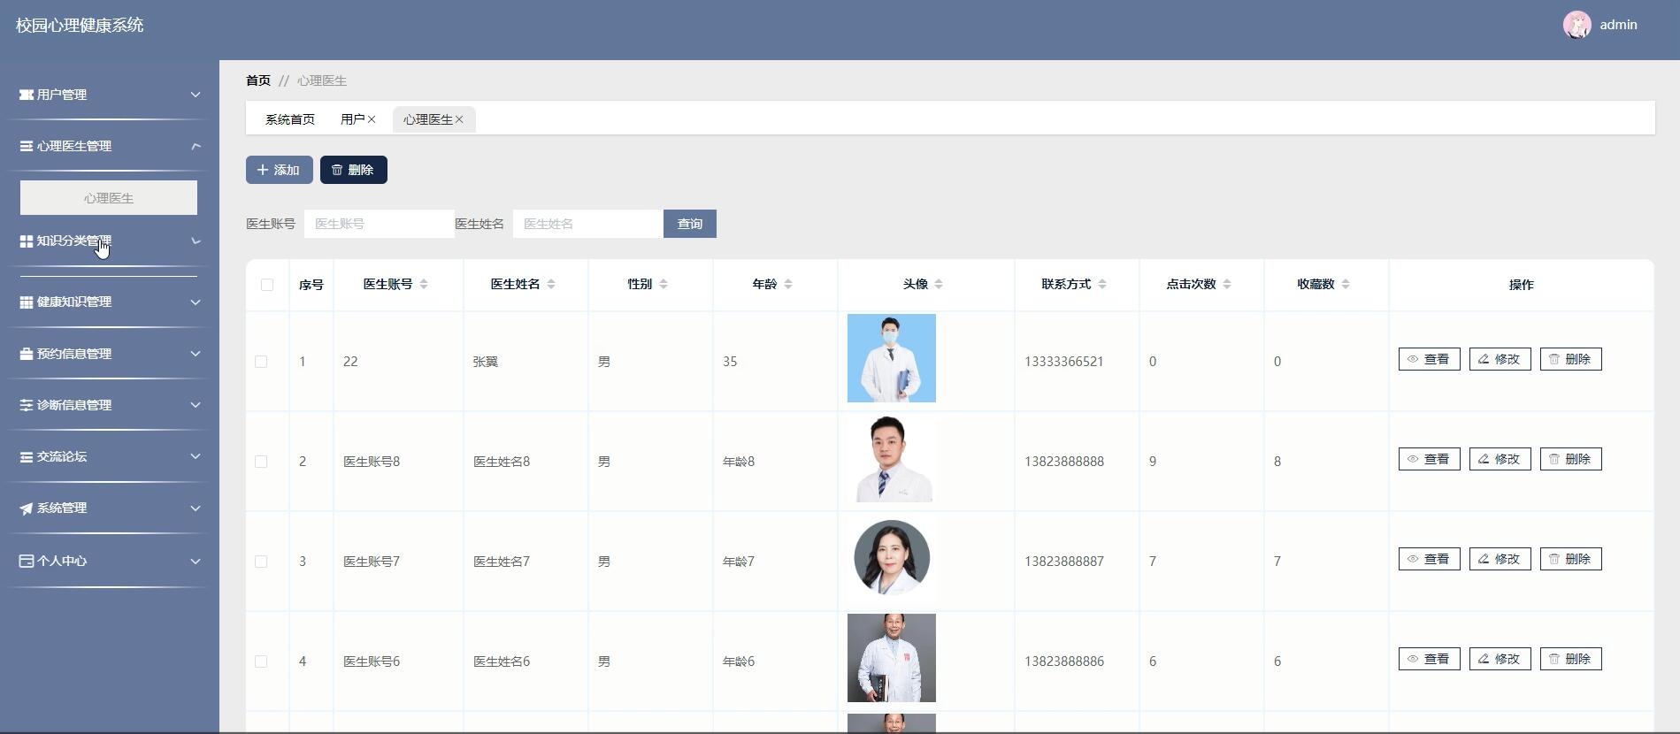Image resolution: width=1680 pixels, height=734 pixels.
Task: Open 张翼's avatar photo
Action: [892, 358]
